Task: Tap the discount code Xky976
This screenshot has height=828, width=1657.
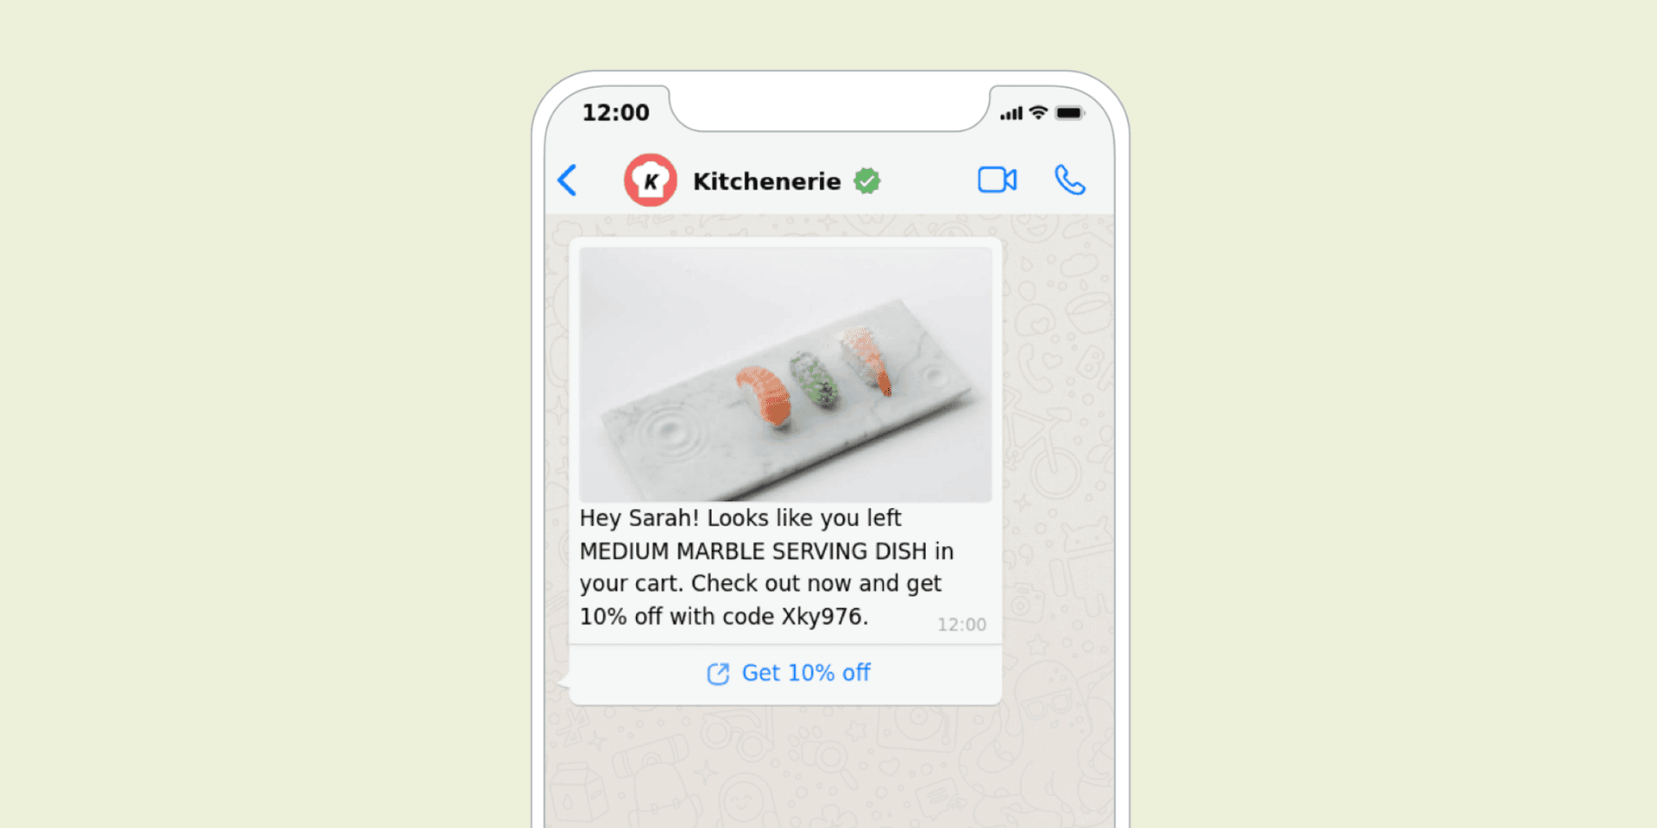Action: pos(824,617)
